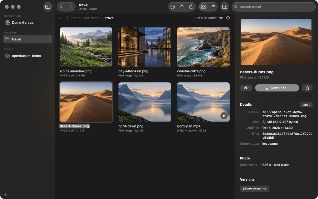Switch to list view
318x199 pixels.
(x=213, y=7)
